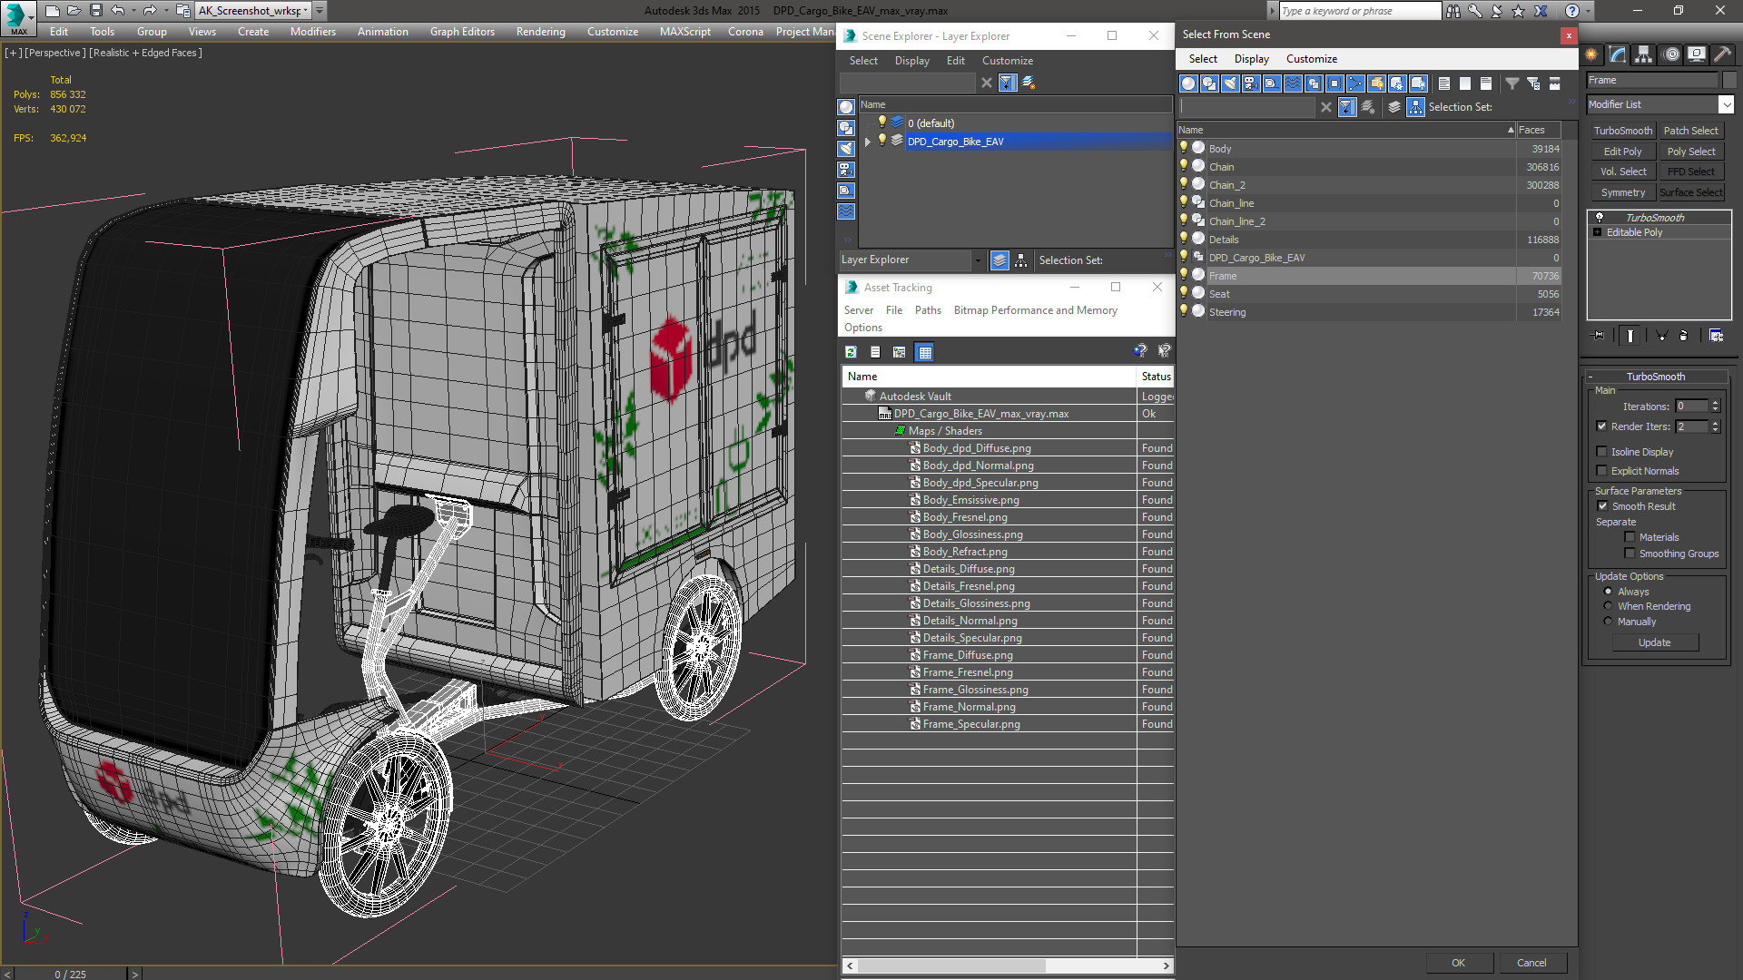Image resolution: width=1743 pixels, height=980 pixels.
Task: Toggle TurboSmooth modifier lightbulb in stack
Action: 1600,217
